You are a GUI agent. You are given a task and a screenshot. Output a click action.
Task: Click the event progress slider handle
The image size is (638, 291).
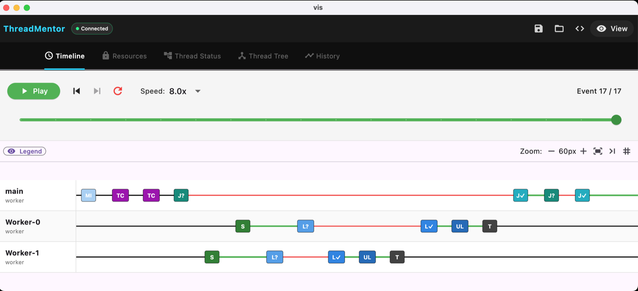click(616, 120)
